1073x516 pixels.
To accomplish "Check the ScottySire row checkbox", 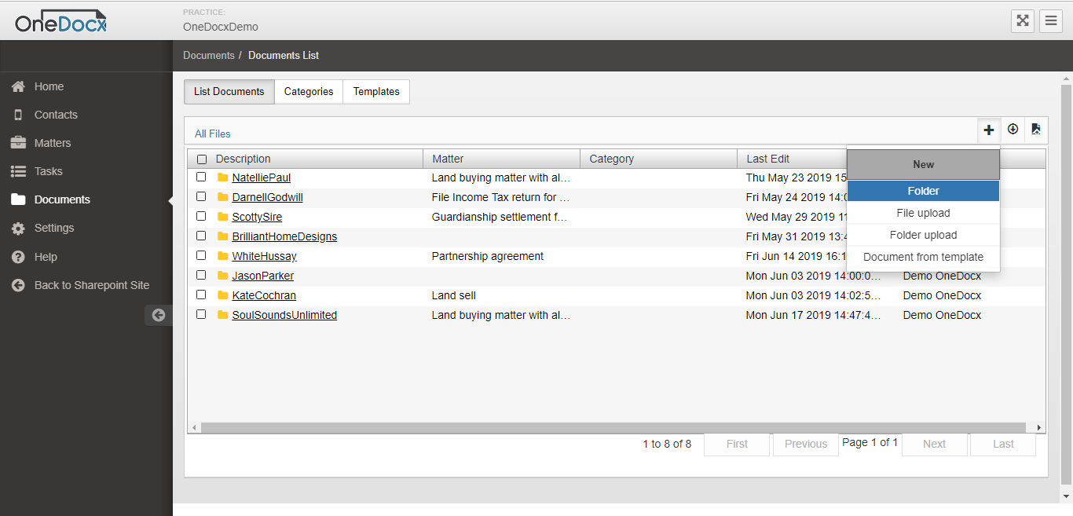I will [x=201, y=216].
